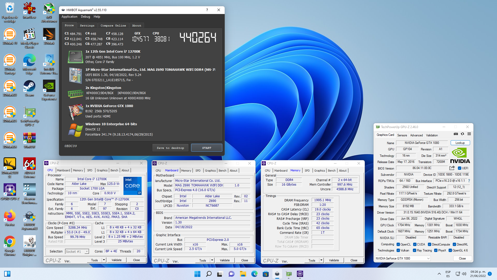Launch Media Player Classic shortcut
The image size is (497, 280).
(29, 38)
